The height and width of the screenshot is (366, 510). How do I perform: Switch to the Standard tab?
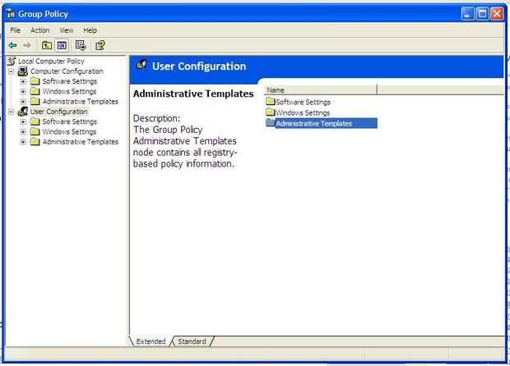coord(192,341)
